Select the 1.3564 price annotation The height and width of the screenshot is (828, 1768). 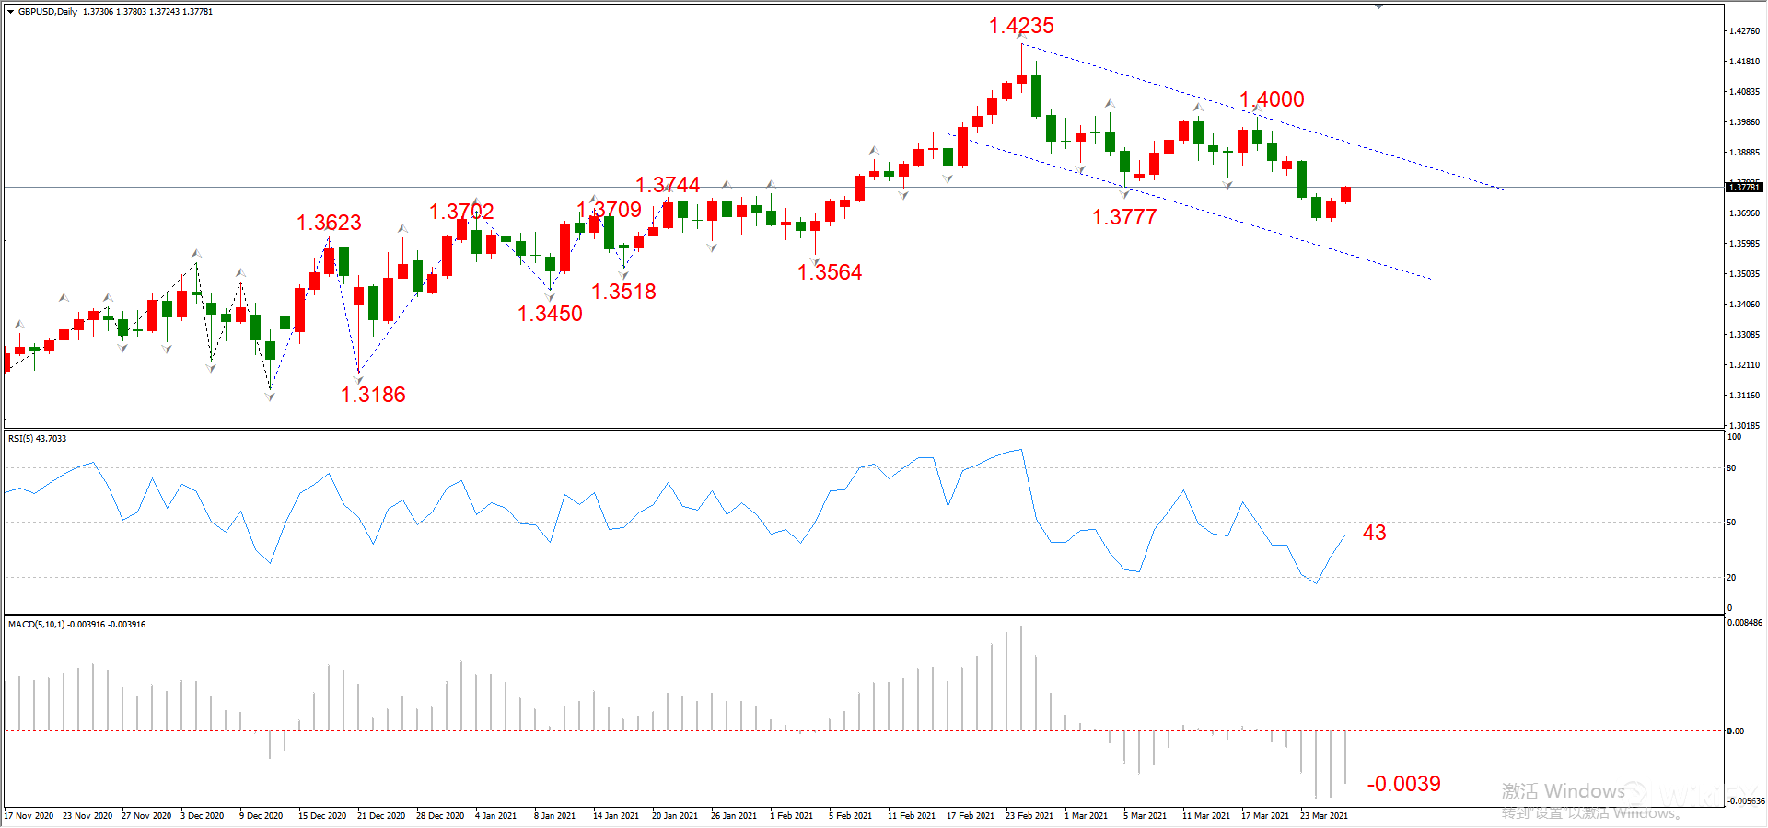pyautogui.click(x=830, y=272)
